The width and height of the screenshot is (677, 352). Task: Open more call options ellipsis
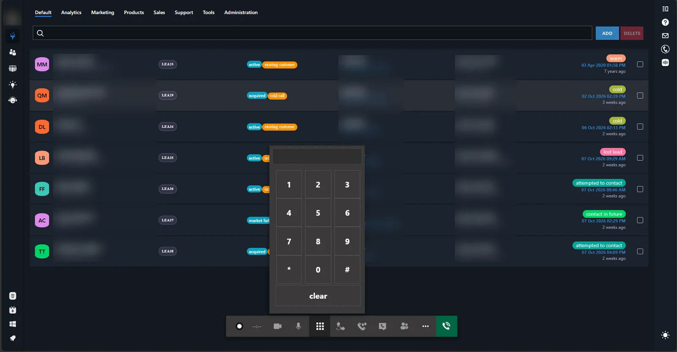click(425, 326)
